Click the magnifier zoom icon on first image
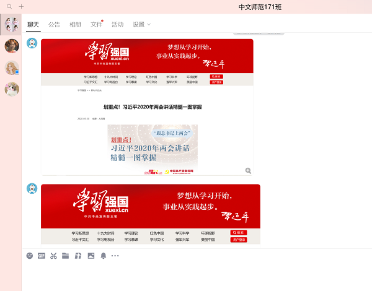 click(248, 171)
